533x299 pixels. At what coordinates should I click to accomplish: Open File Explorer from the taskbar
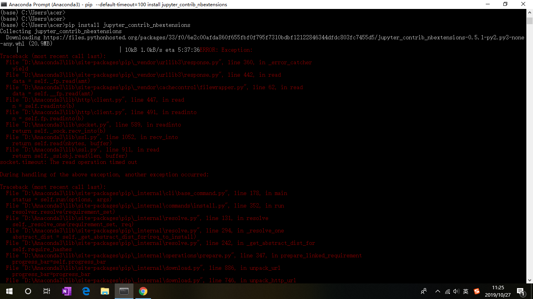point(105,291)
